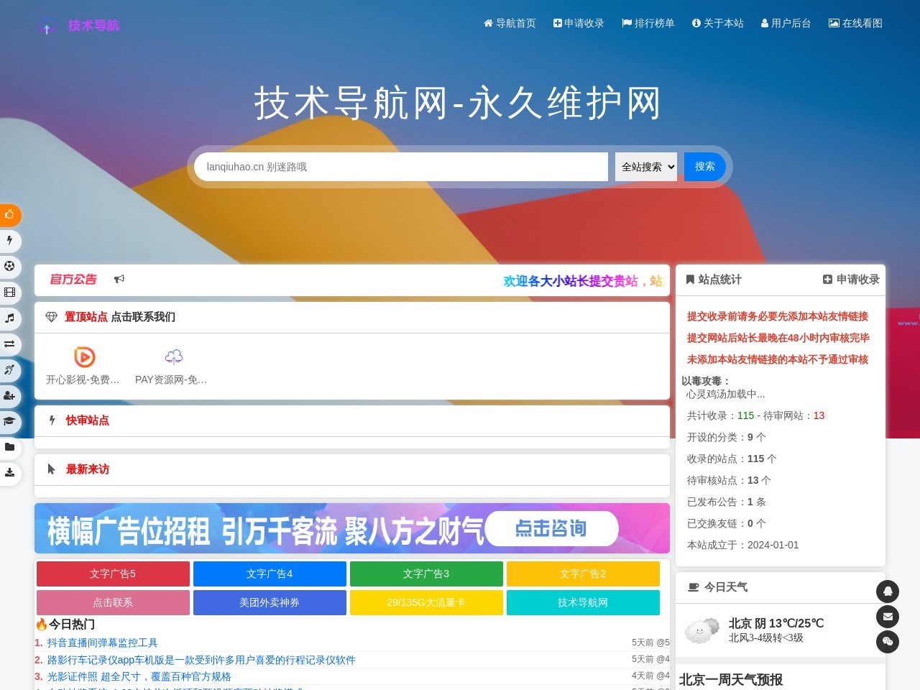Screen dimensions: 920x690
Task: Click the email envelope floating icon
Action: click(888, 617)
